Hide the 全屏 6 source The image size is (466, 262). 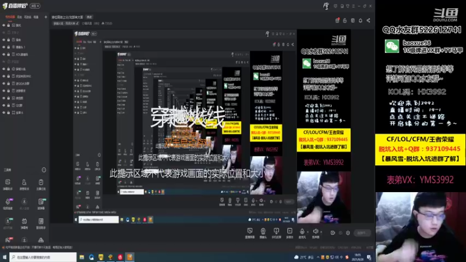point(4,112)
